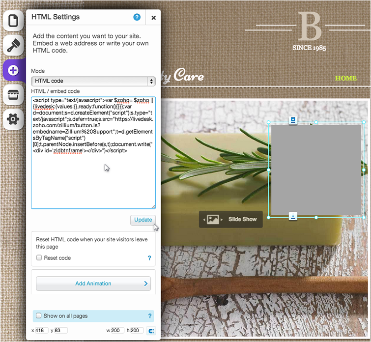Image resolution: width=371 pixels, height=342 pixels.
Task: Click the textarea resize grip corner
Action: [x=153, y=206]
